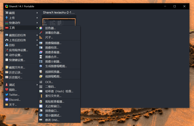This screenshot has height=126, width=194.
Task: Open the 工具 menu text in sidebar
Action: click(12, 28)
